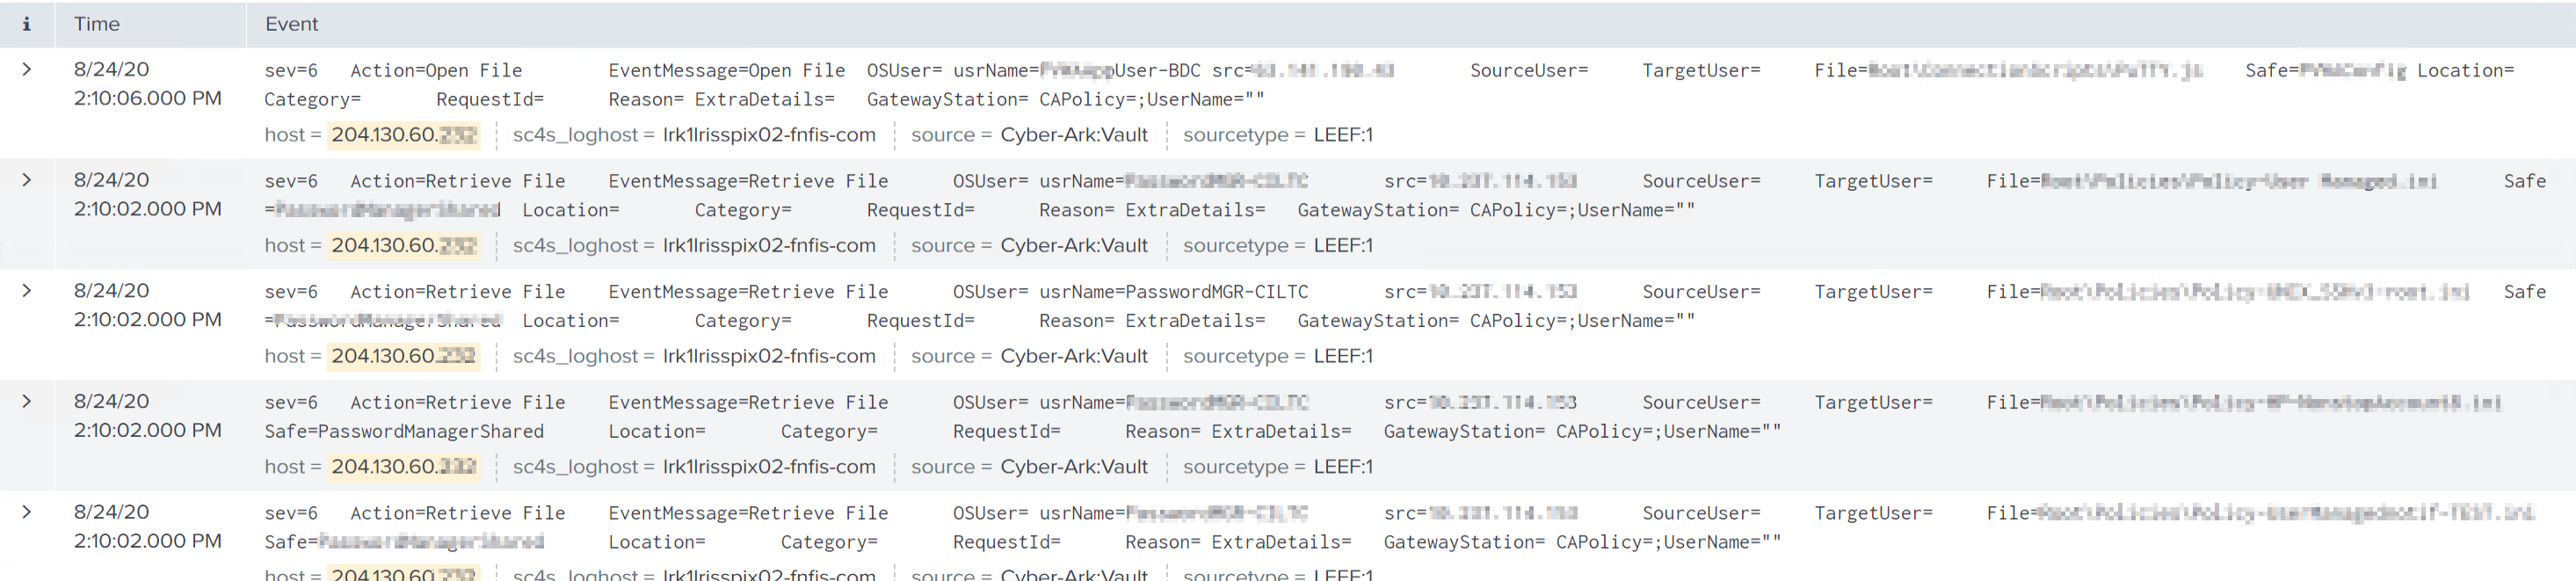Click the info (i) icon in the table header

[x=26, y=24]
